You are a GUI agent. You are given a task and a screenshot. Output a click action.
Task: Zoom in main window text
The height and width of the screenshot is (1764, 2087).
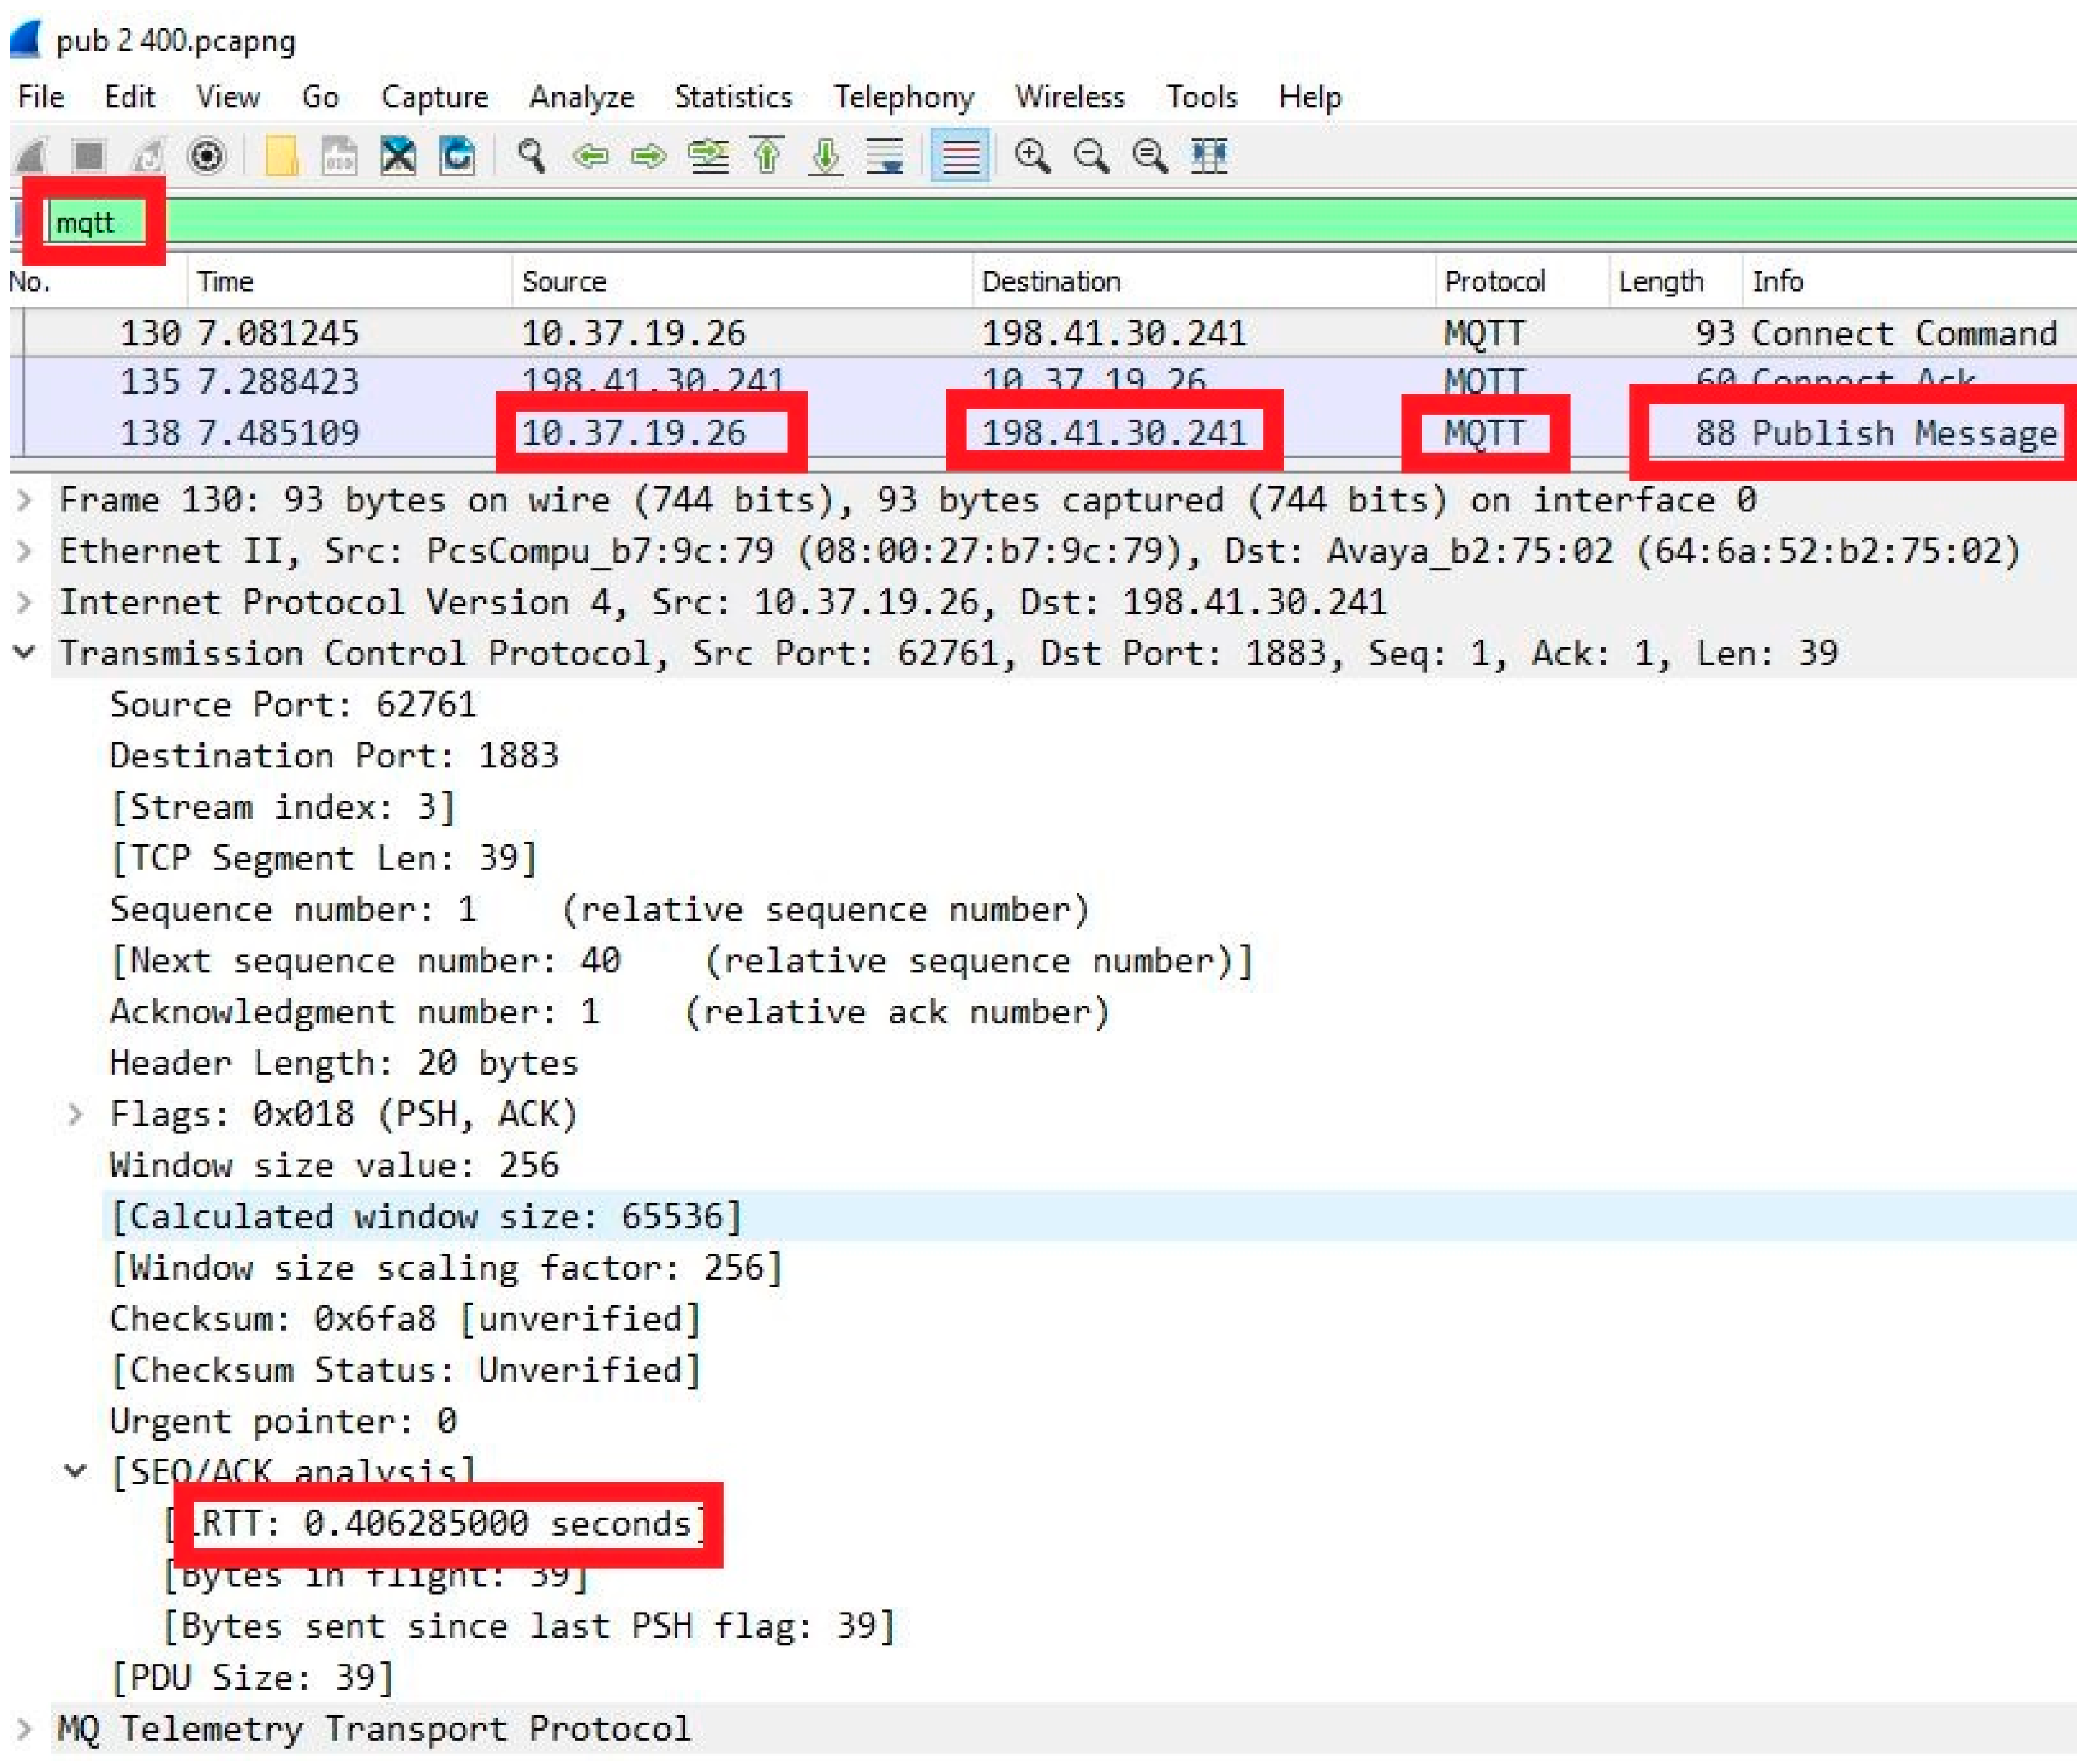click(1032, 156)
